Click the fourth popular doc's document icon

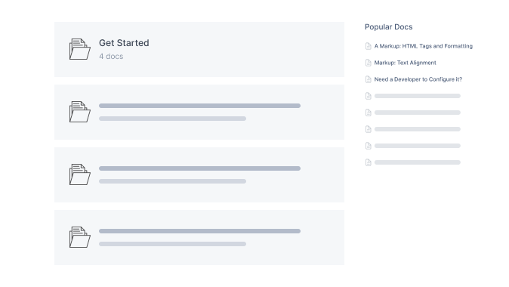point(368,96)
